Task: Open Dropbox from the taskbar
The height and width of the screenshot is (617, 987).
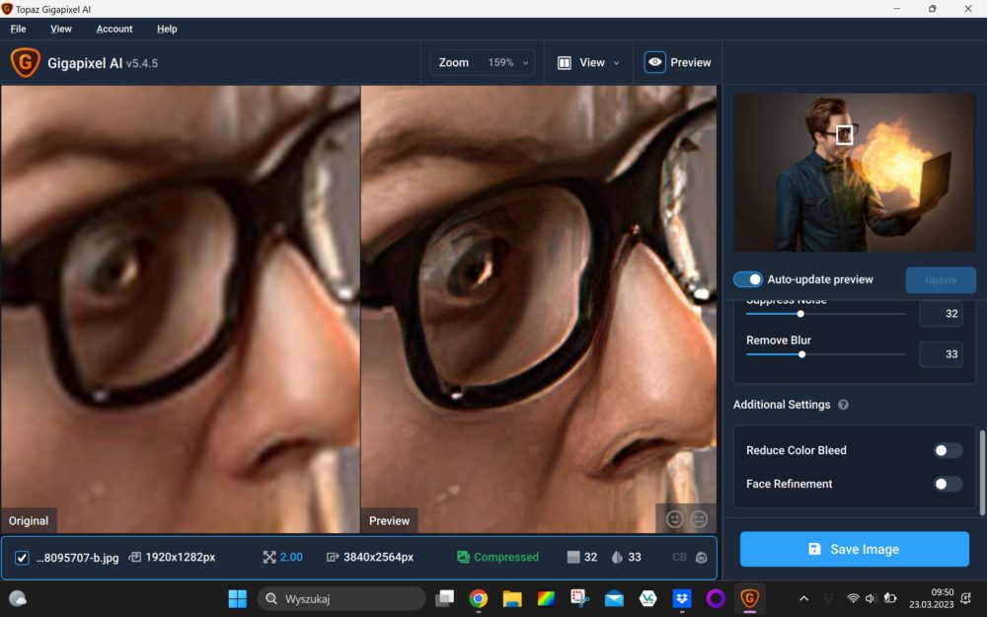Action: pyautogui.click(x=682, y=599)
